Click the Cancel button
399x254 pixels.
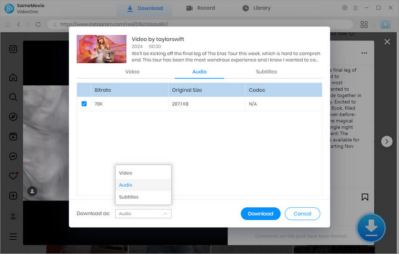pyautogui.click(x=302, y=214)
